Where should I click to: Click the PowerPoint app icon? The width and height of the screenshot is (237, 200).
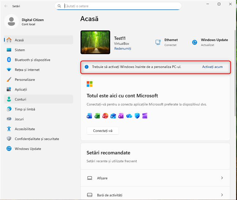click(105, 116)
